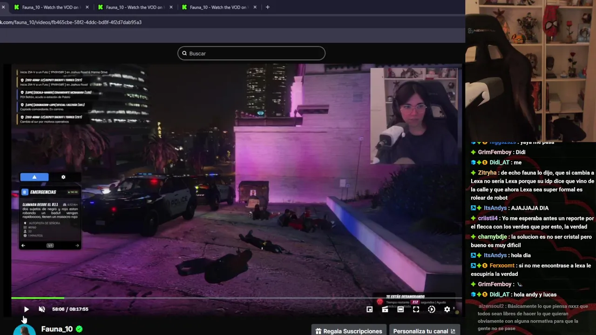
Task: Click charnybdje's username in chat
Action: [x=492, y=237]
